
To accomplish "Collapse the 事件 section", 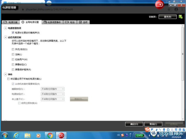I will coord(5,74).
